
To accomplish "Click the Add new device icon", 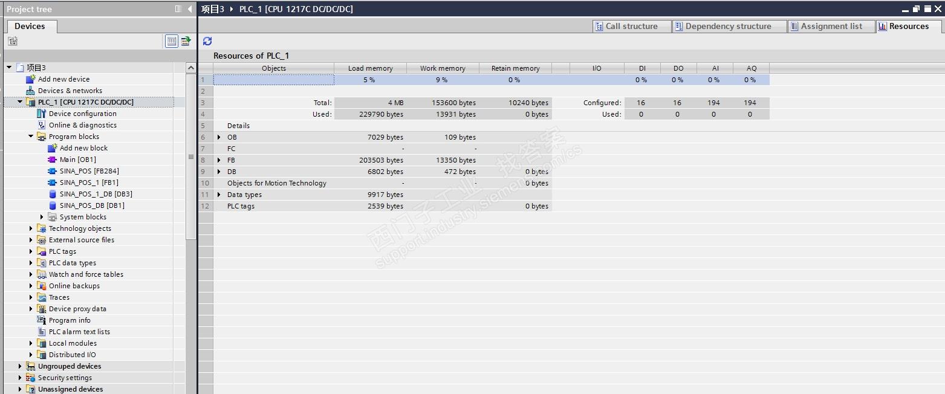I will (31, 79).
